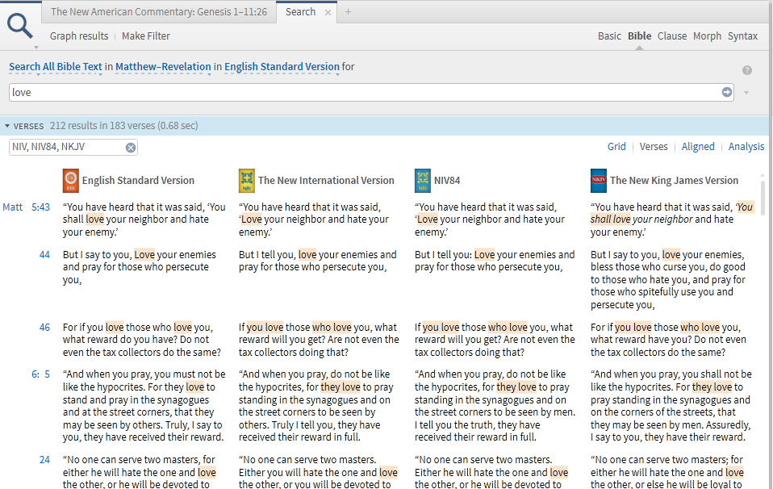Open verse 46 reference link
773x489 pixels.
pyautogui.click(x=44, y=328)
